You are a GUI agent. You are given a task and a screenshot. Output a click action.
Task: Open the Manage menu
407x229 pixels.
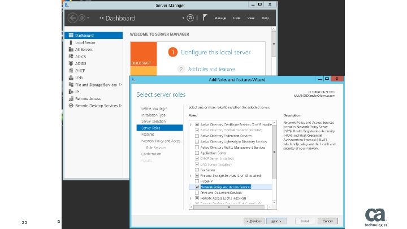pos(220,18)
